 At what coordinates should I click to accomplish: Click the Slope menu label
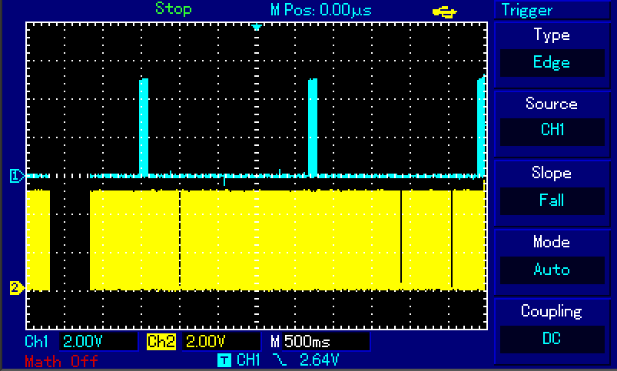552,174
